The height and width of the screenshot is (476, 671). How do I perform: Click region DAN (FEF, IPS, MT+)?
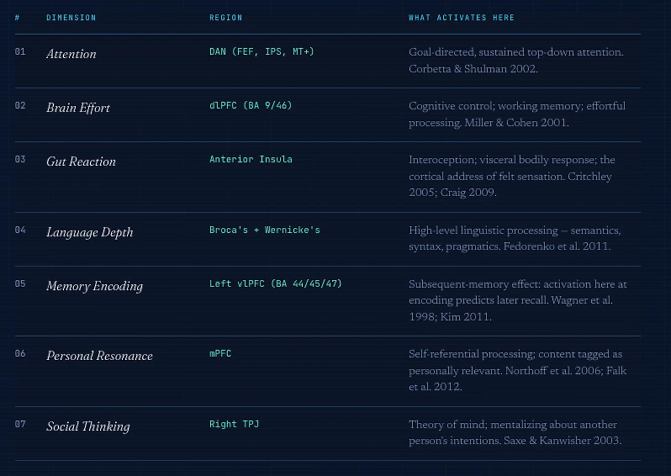tap(262, 52)
